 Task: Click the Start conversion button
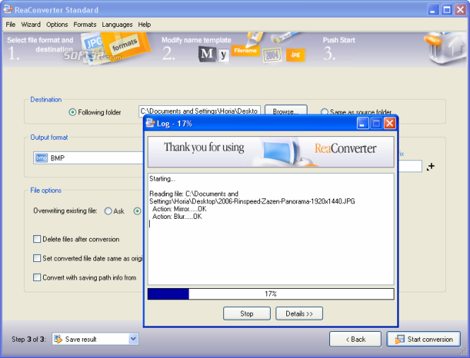coord(423,339)
